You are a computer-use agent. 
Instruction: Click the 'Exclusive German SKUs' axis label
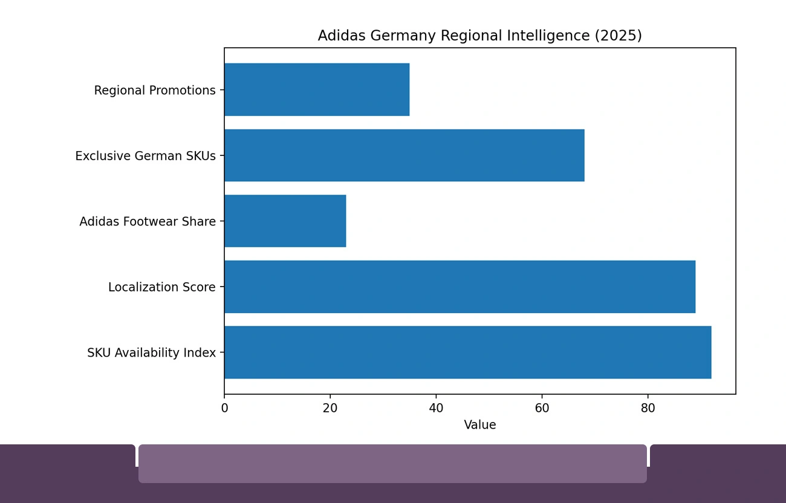(x=145, y=156)
